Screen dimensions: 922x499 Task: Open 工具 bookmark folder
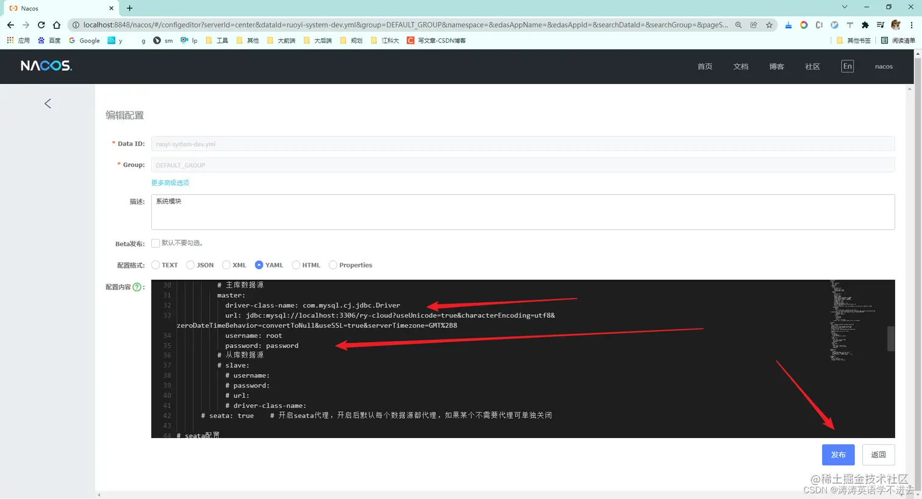point(216,40)
